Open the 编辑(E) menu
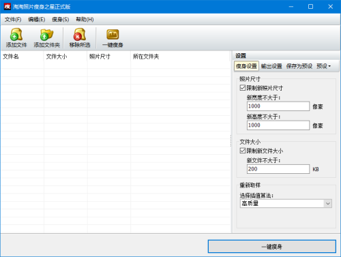This screenshot has width=341, height=257. click(x=37, y=20)
